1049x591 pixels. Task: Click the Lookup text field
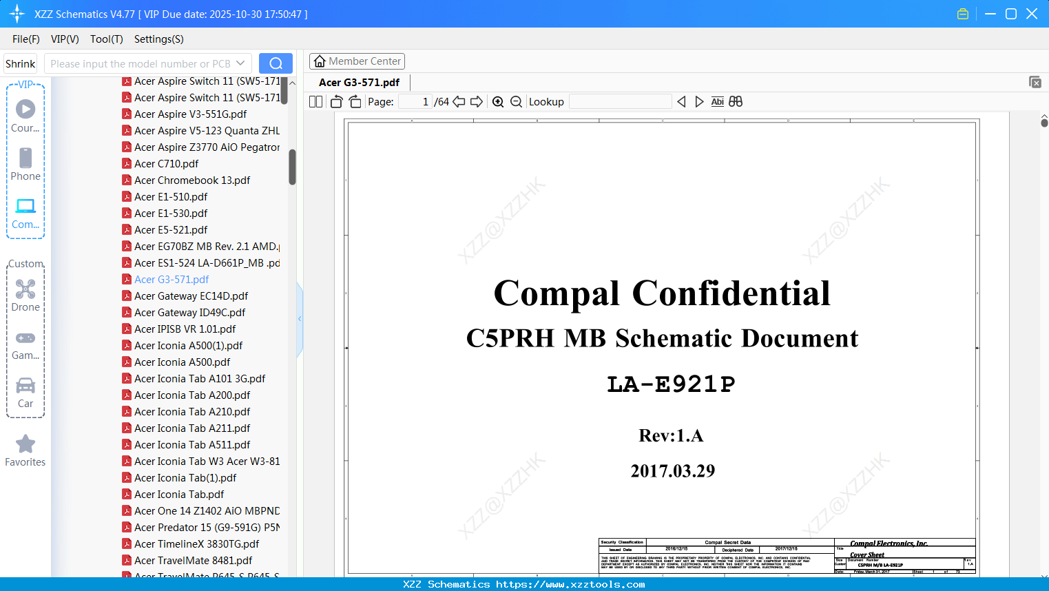point(620,102)
